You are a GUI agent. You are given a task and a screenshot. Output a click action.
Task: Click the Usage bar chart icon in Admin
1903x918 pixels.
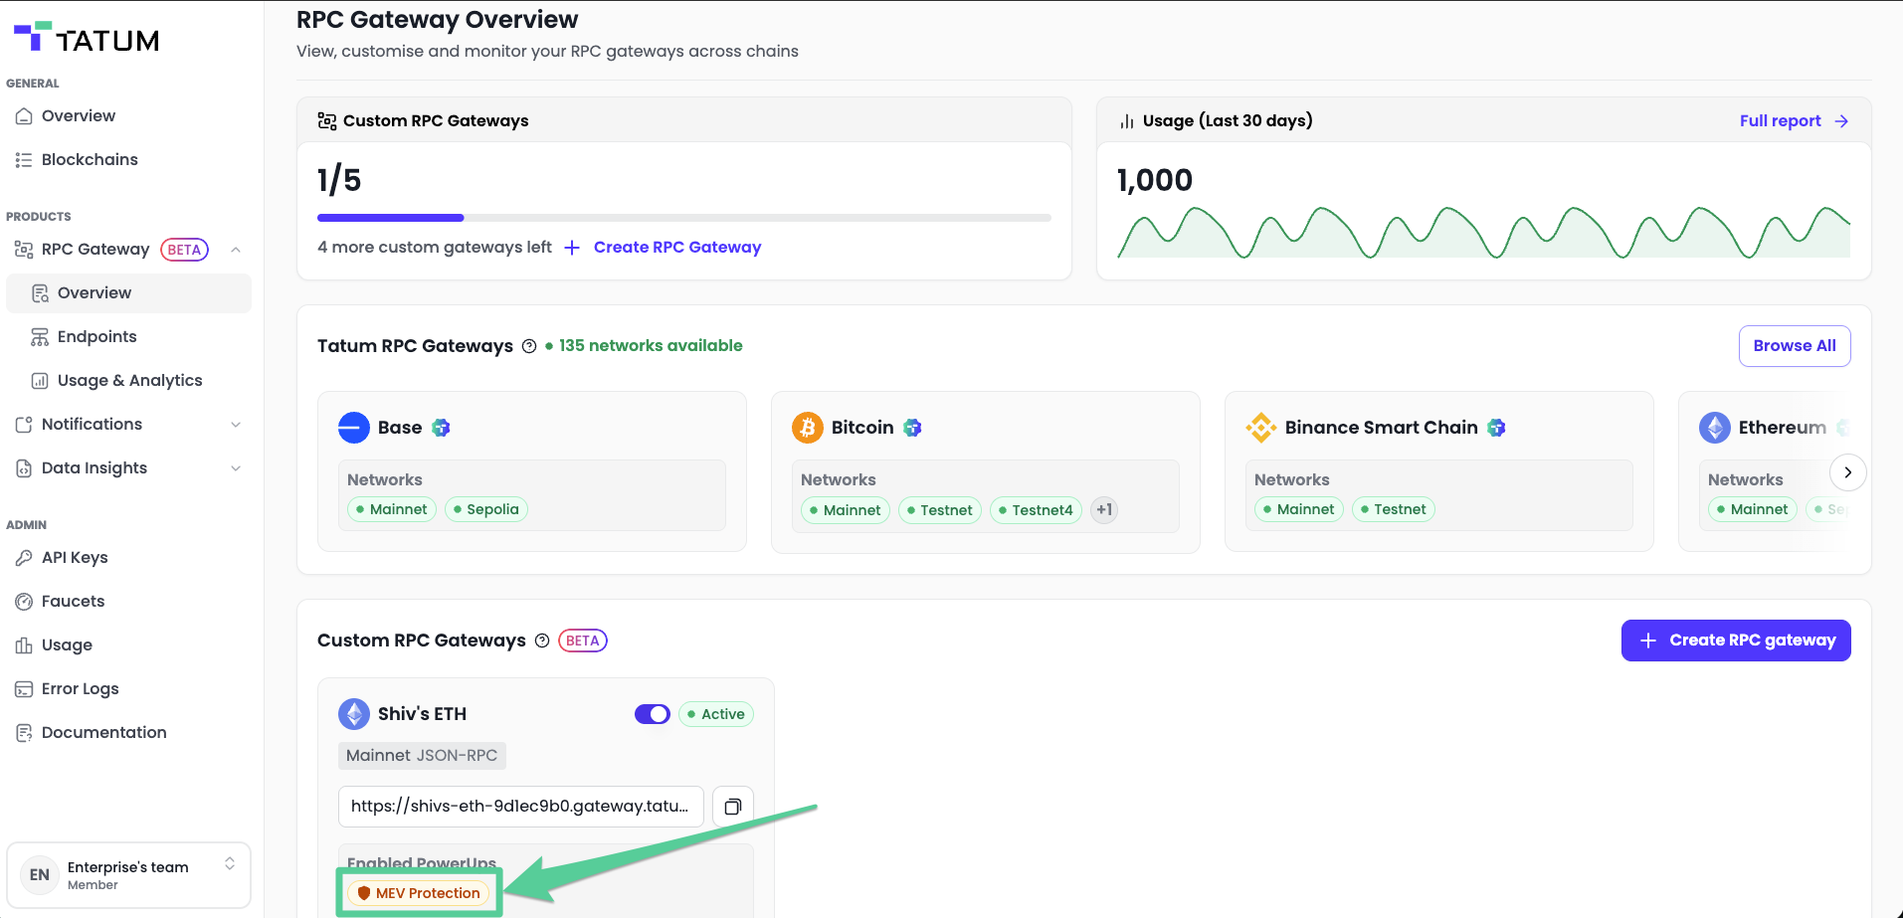click(24, 645)
